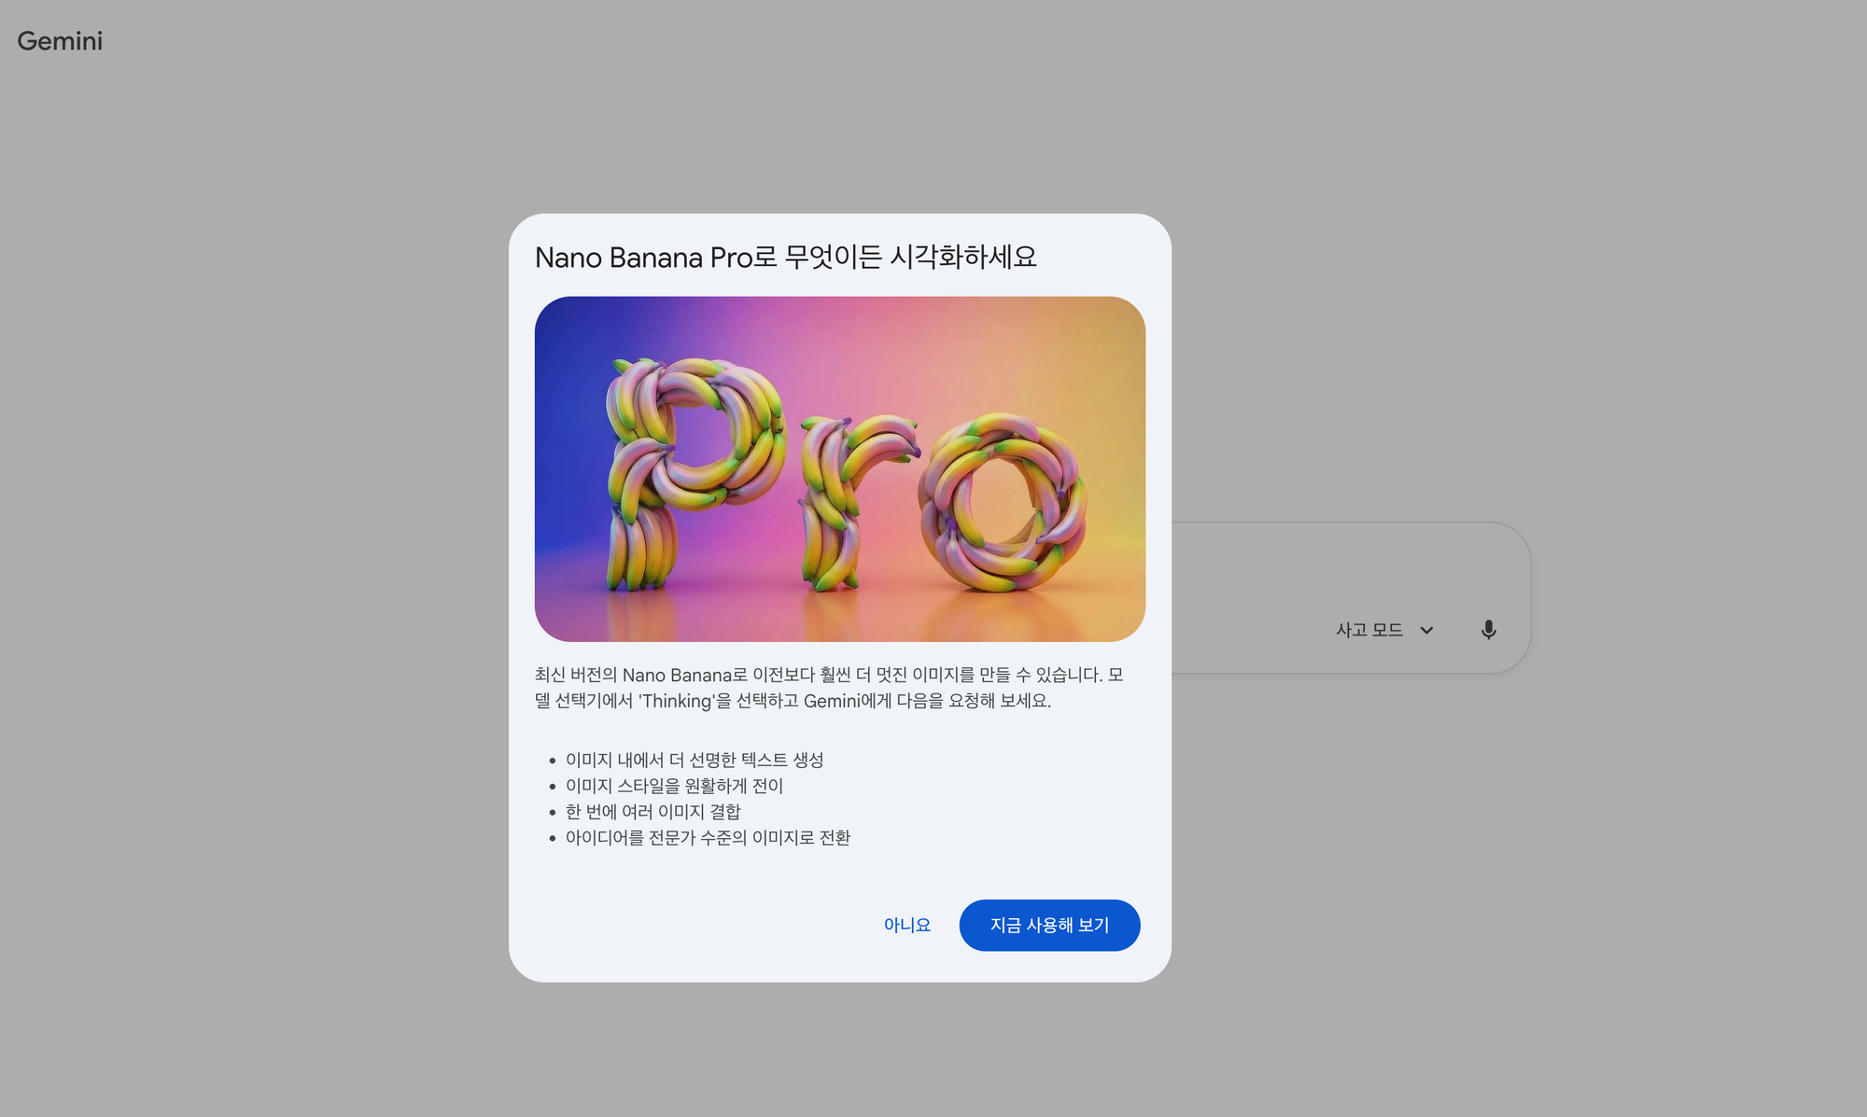The height and width of the screenshot is (1117, 1867).
Task: Open the 사고 모드 model selector
Action: [1370, 630]
